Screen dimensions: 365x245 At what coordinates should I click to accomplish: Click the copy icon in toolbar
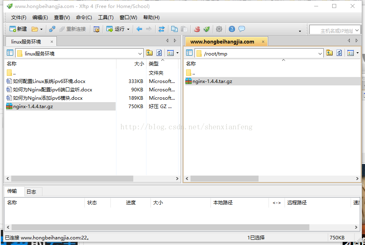174,29
